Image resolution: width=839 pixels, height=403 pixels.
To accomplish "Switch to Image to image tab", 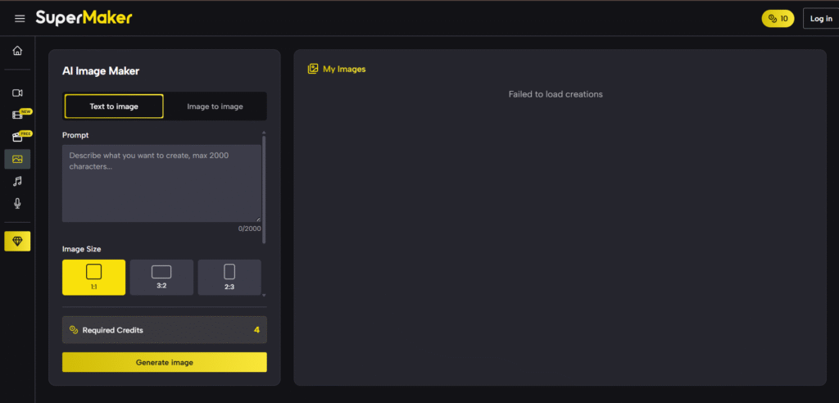I will click(215, 106).
